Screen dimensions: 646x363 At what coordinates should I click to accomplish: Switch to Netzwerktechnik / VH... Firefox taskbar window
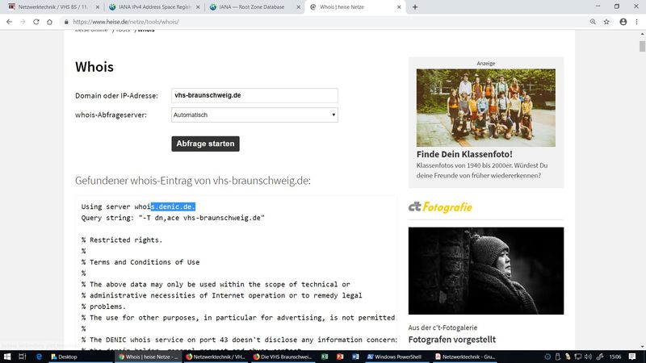(x=215, y=357)
